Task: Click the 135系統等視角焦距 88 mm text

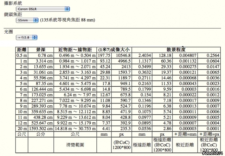Action: tap(67, 20)
